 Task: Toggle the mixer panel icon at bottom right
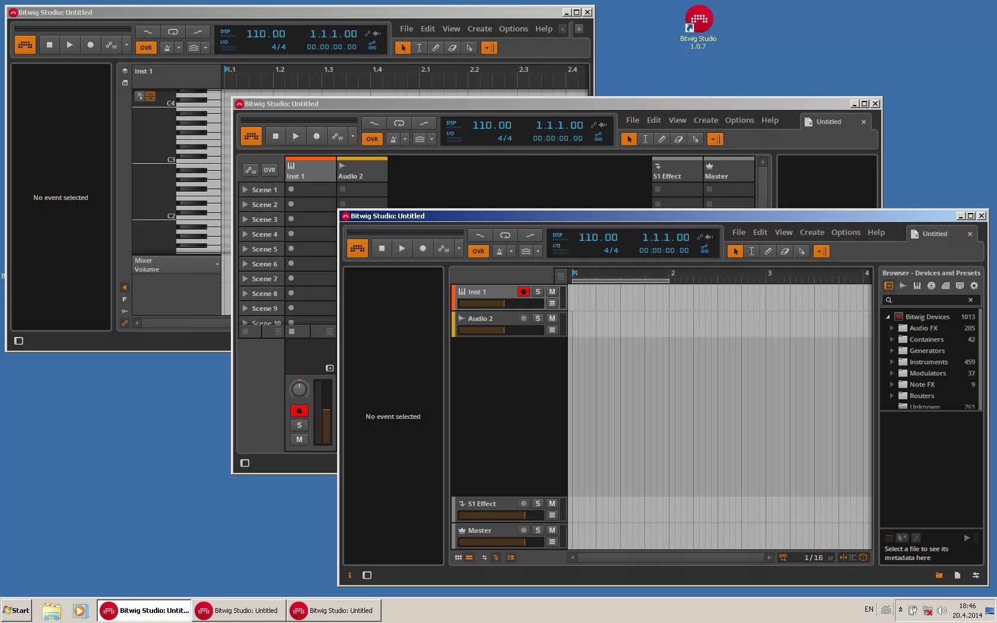(x=976, y=575)
